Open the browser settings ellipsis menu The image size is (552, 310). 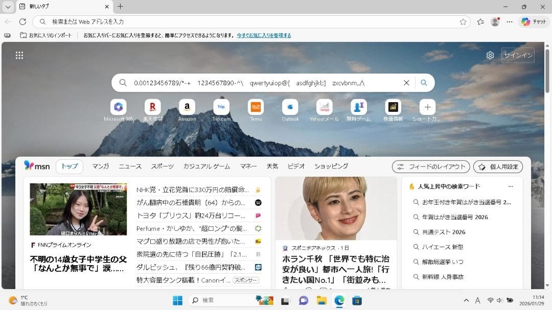coord(509,22)
